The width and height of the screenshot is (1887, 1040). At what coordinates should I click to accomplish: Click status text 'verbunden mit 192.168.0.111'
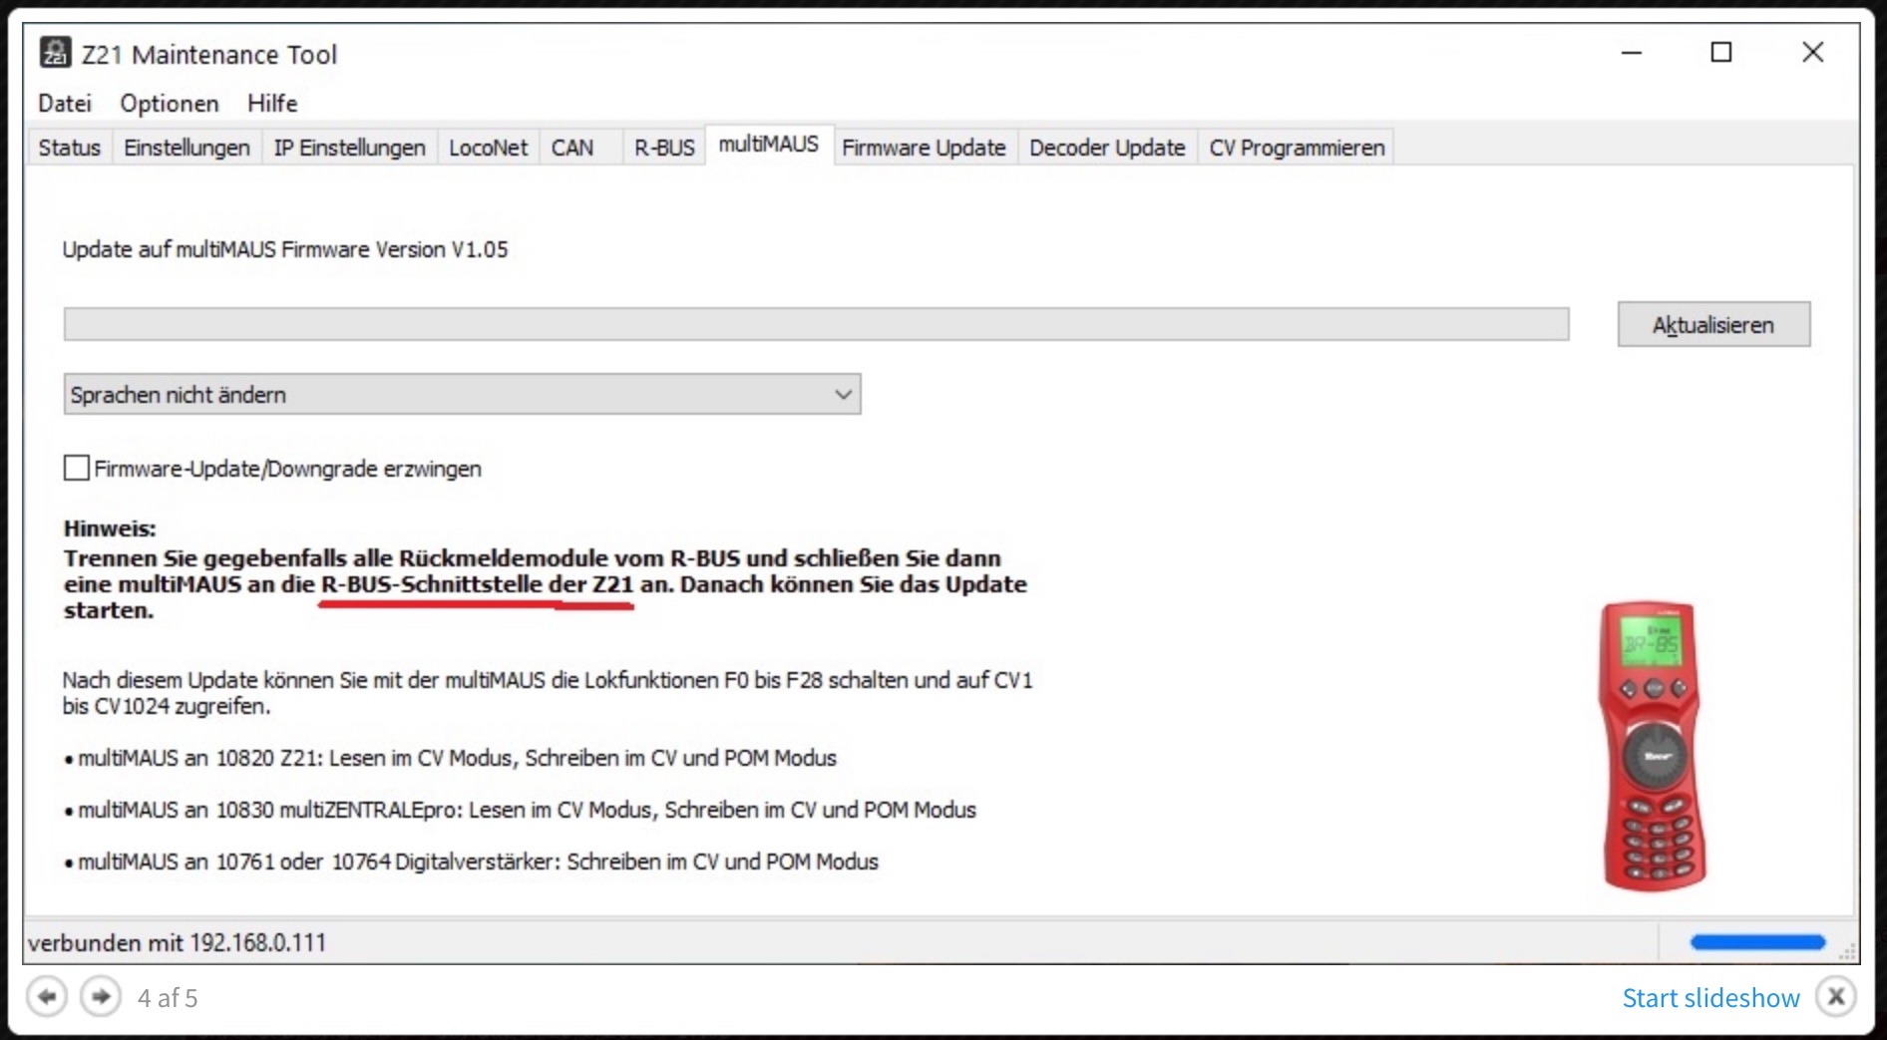(177, 942)
